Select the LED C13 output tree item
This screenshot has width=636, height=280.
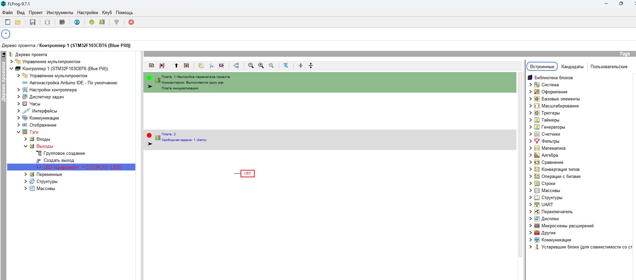click(71, 167)
